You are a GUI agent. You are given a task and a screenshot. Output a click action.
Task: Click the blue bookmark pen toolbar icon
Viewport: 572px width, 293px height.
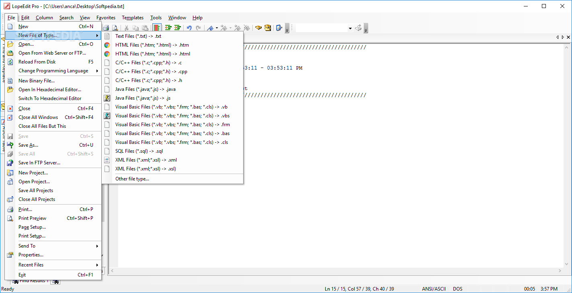tap(210, 28)
